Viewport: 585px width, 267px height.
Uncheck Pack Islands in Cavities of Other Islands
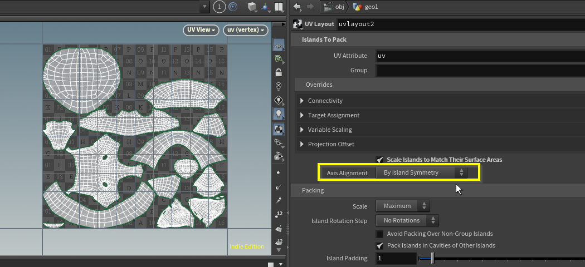click(x=380, y=245)
